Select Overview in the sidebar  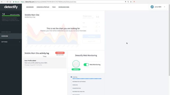point(11,36)
